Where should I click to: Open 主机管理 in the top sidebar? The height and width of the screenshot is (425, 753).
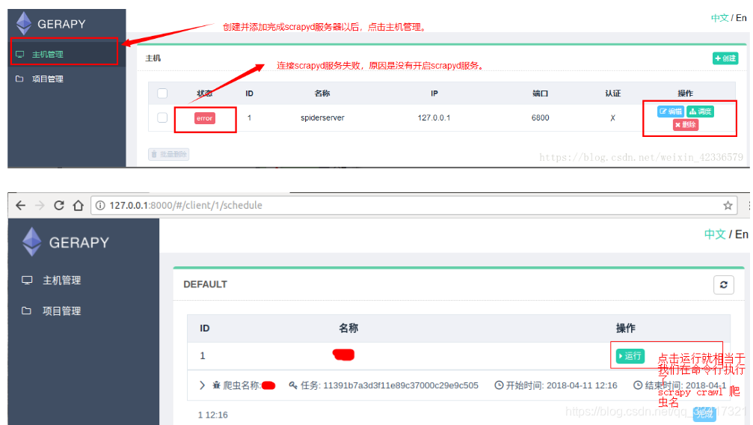tap(48, 55)
